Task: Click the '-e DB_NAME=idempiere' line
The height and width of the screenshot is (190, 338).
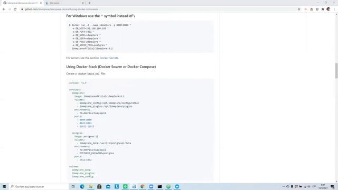Action: click(x=86, y=35)
